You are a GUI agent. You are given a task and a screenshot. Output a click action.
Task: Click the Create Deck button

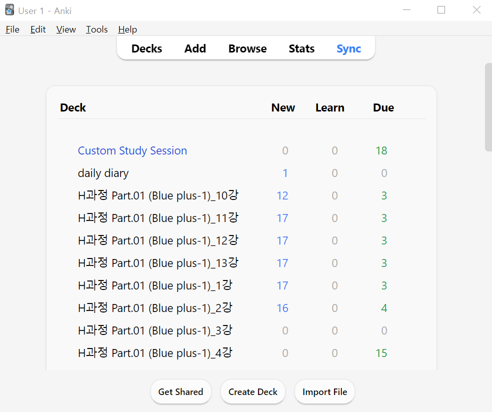253,391
